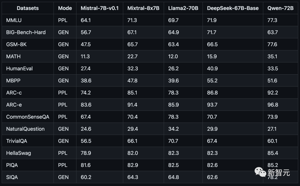
Task: Select the Qwen-72B column header
Action: tap(280, 8)
